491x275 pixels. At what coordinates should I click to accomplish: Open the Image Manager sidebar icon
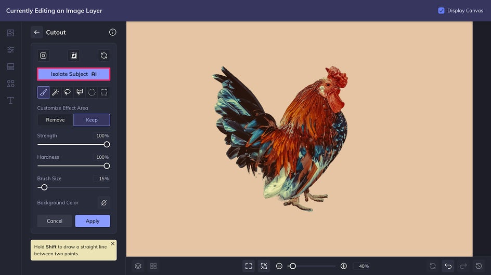(10, 33)
